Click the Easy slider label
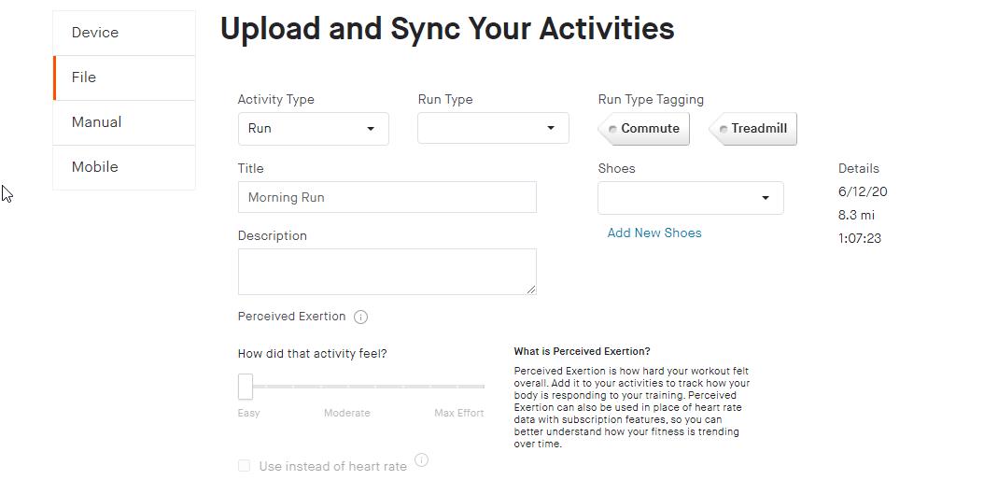This screenshot has width=998, height=494. (249, 413)
